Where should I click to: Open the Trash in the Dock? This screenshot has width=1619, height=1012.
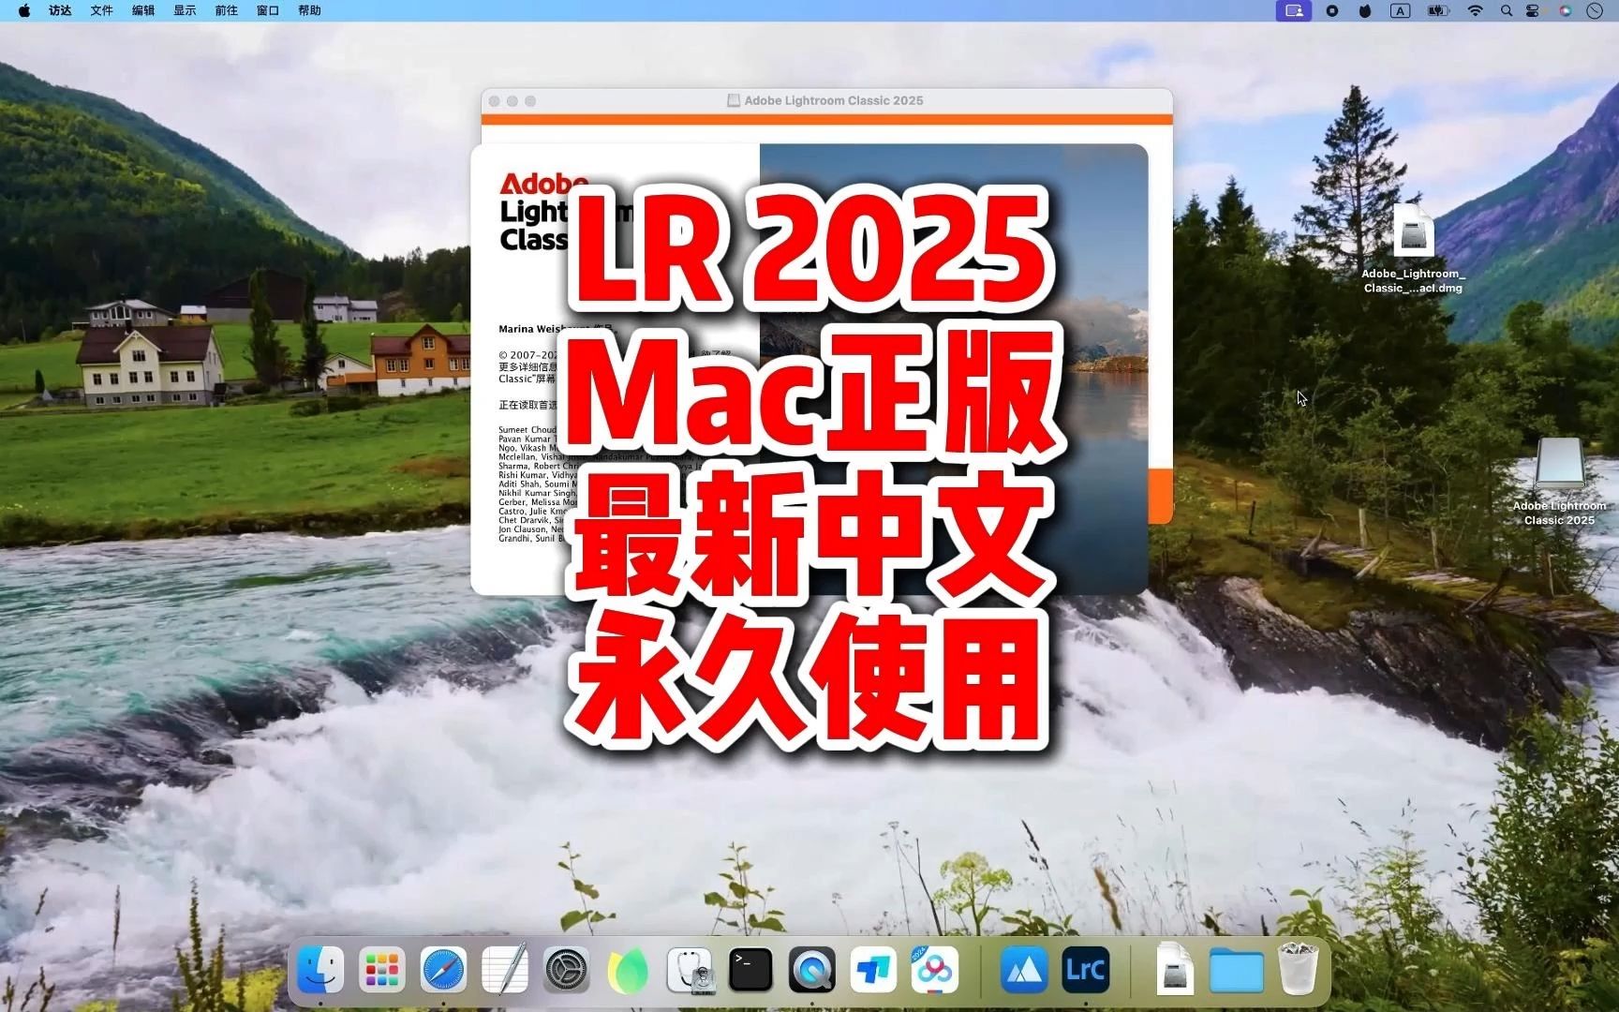(1299, 970)
